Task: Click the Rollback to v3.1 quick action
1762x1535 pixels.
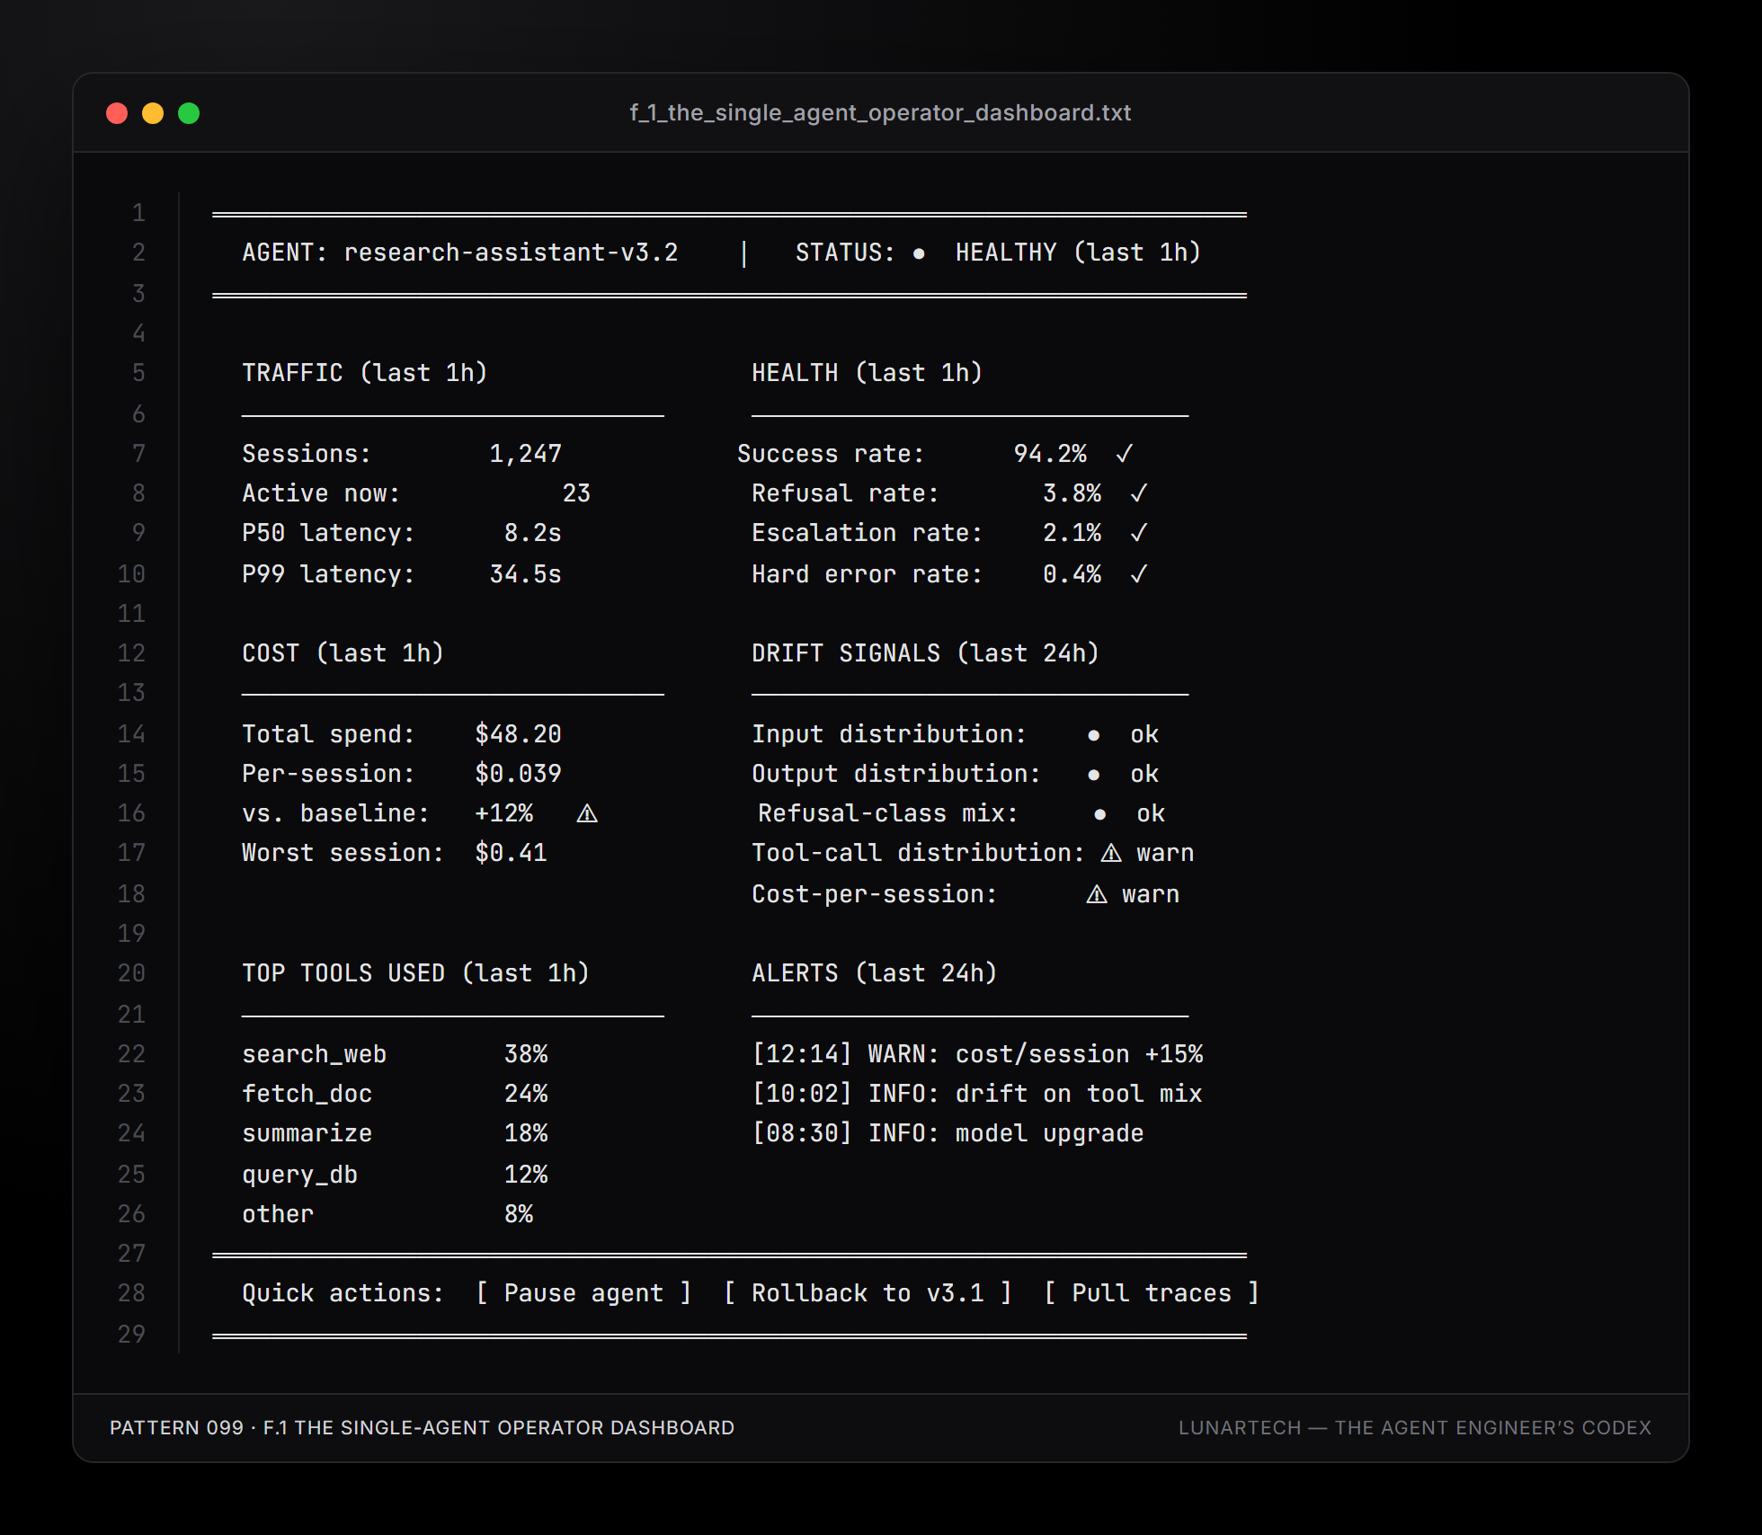Action: coord(868,1293)
